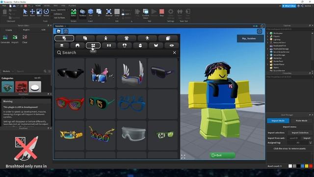
Task: Open the viewport top-right menu icon
Action: click(x=260, y=31)
